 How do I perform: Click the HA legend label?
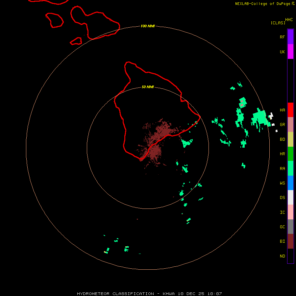pos(282,110)
